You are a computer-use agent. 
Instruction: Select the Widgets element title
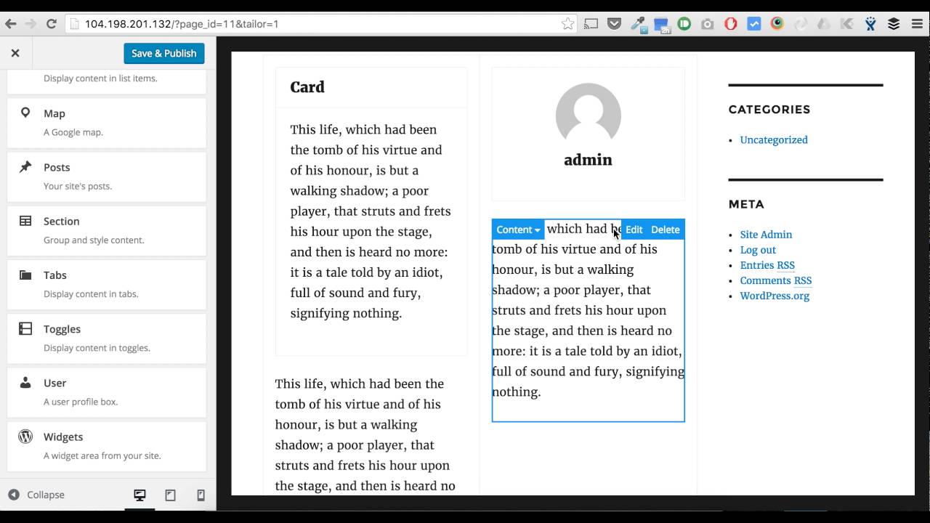63,437
